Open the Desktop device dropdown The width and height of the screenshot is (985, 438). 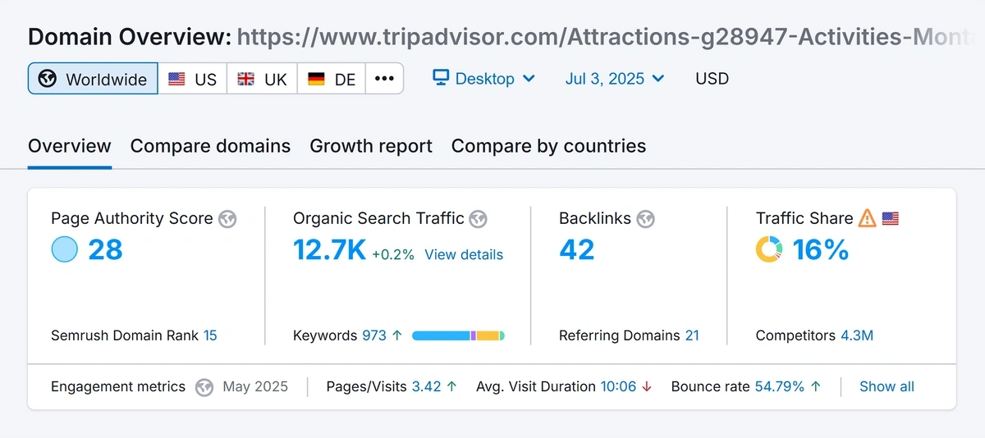click(483, 79)
